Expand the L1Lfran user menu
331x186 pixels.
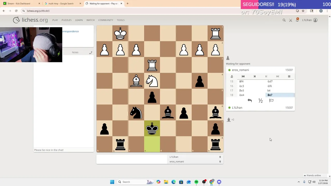[310, 20]
